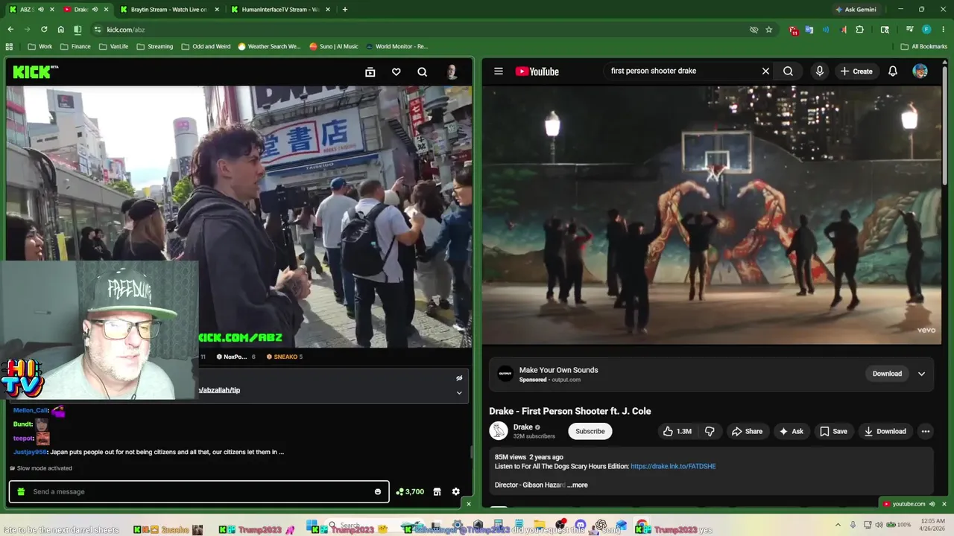Open the World Monitor bookmark
954x536 pixels.
(x=397, y=46)
